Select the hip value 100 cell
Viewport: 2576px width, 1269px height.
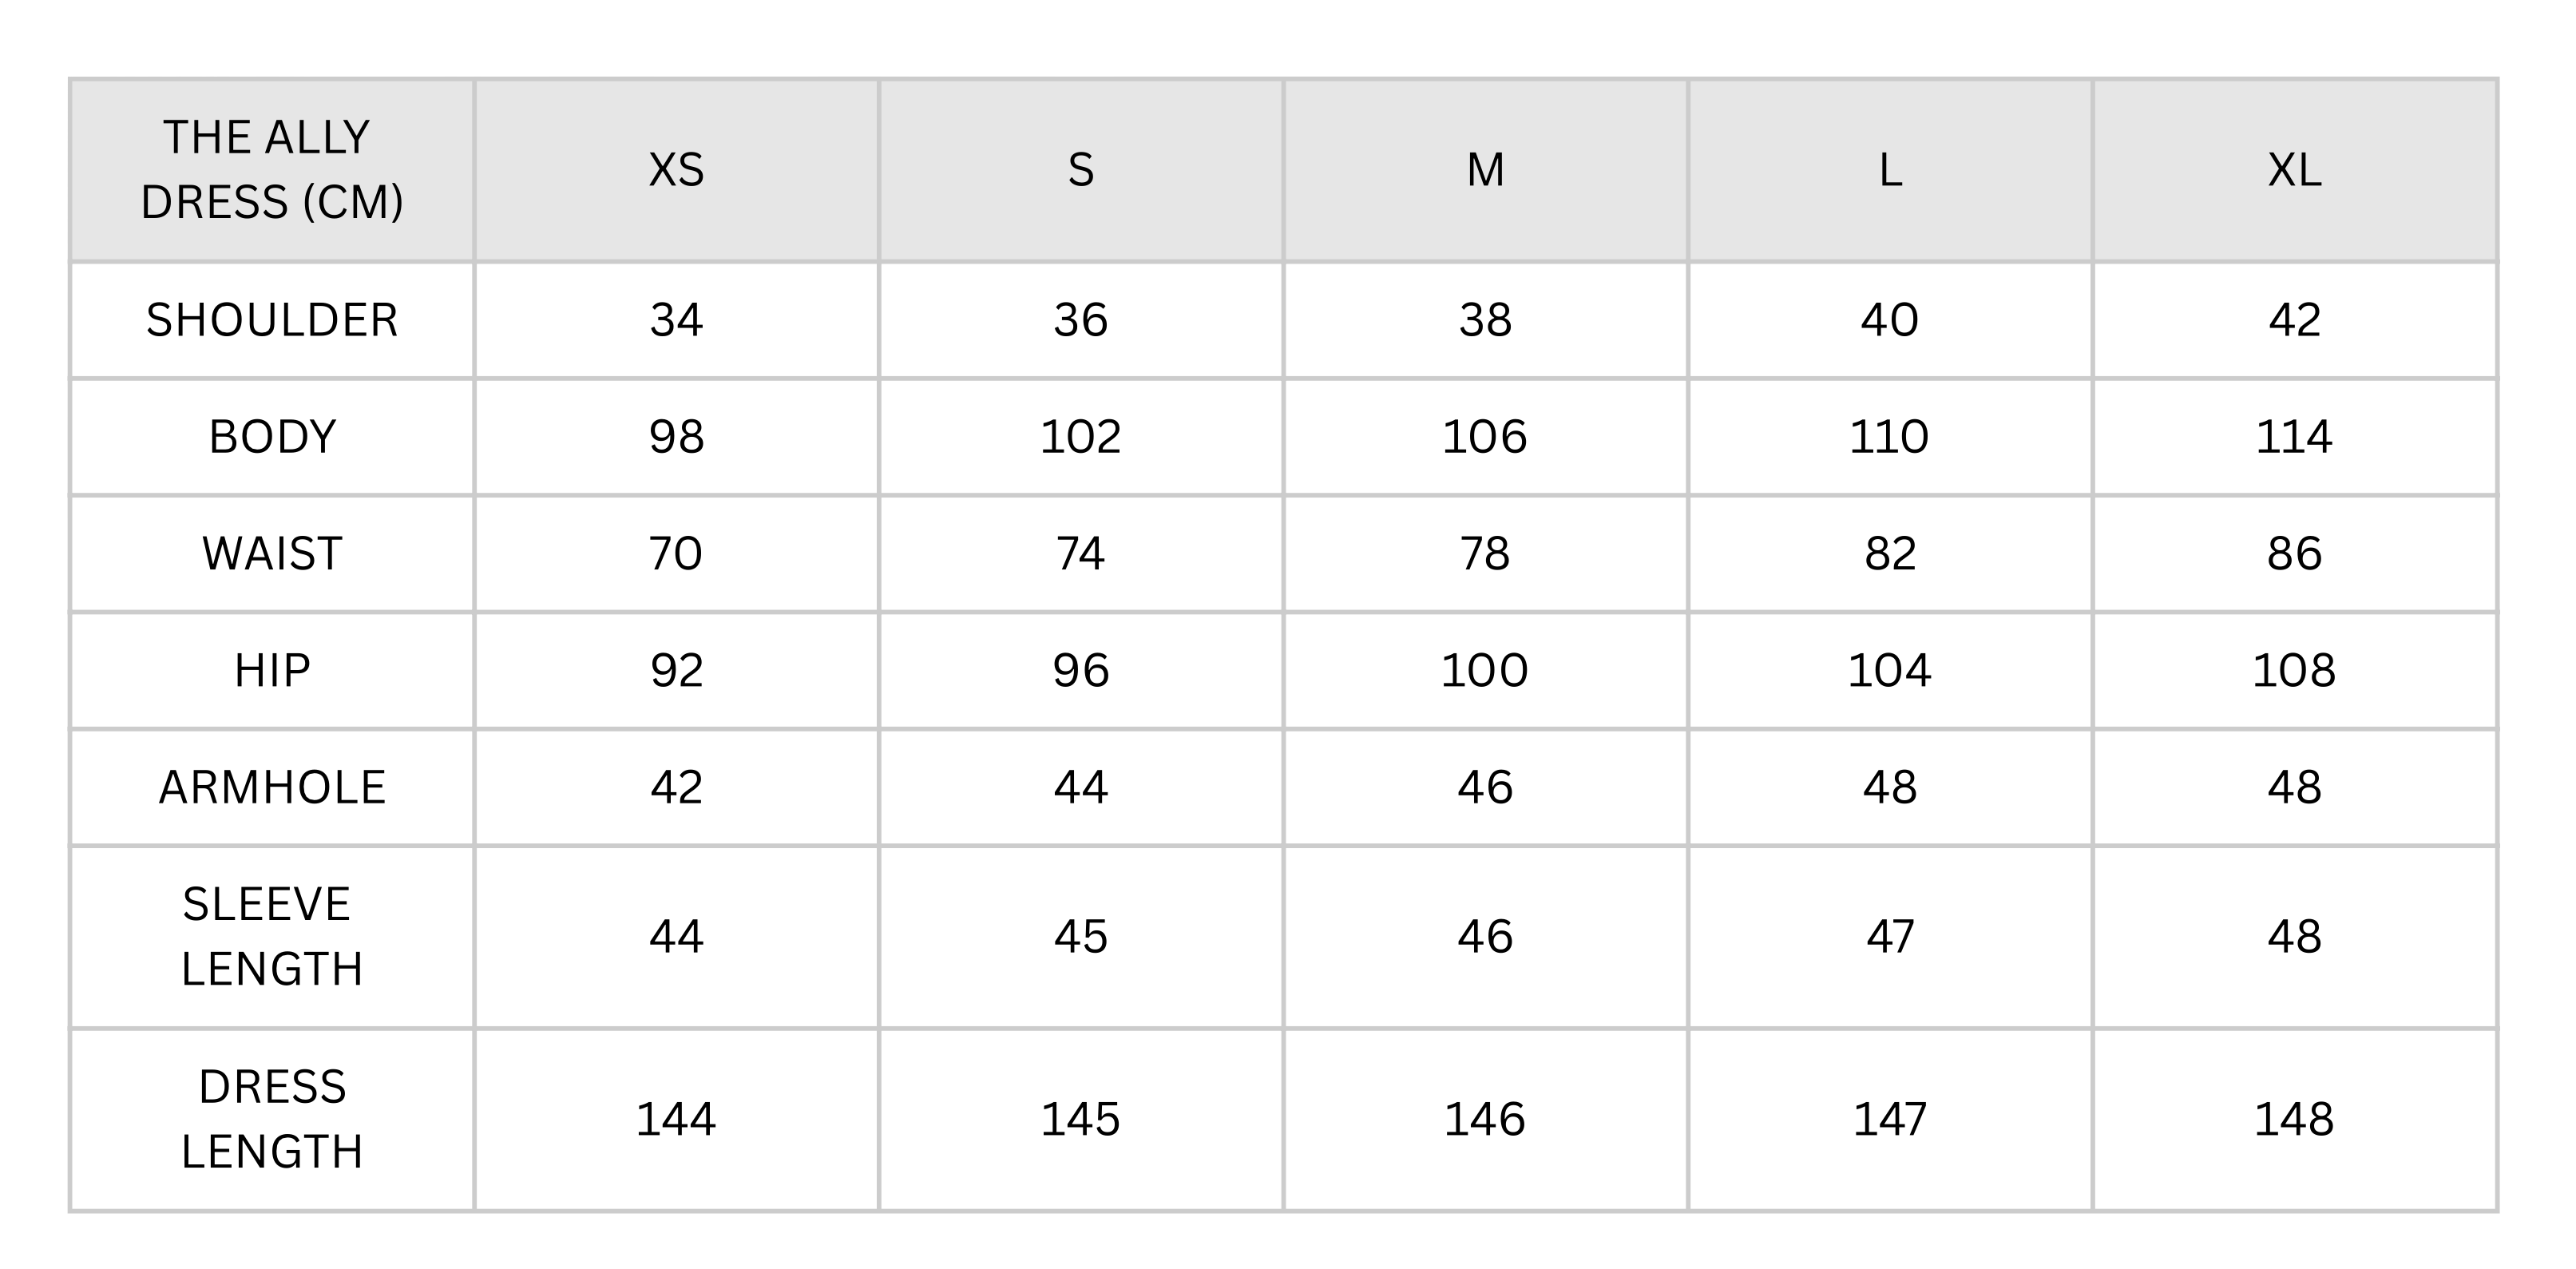click(1485, 670)
